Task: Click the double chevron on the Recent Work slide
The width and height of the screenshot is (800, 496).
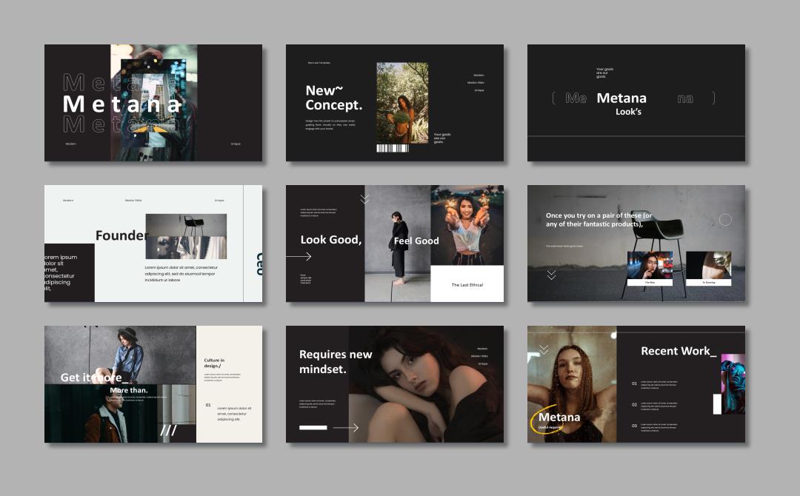Action: (x=544, y=349)
